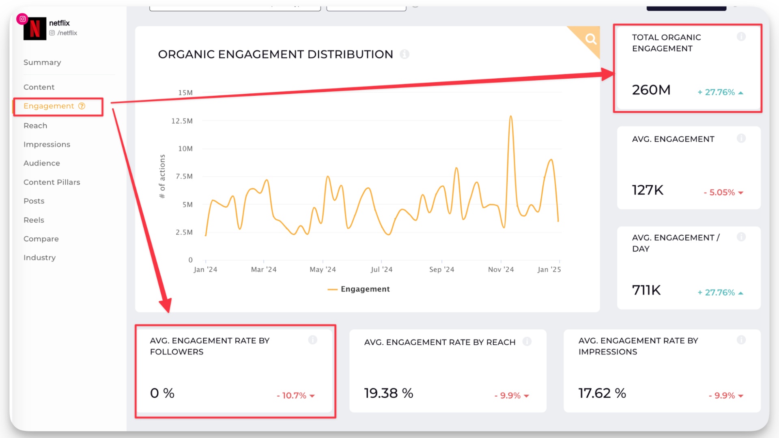The height and width of the screenshot is (438, 779).
Task: Click info icon on Total Organic Engagement card
Action: (x=741, y=37)
